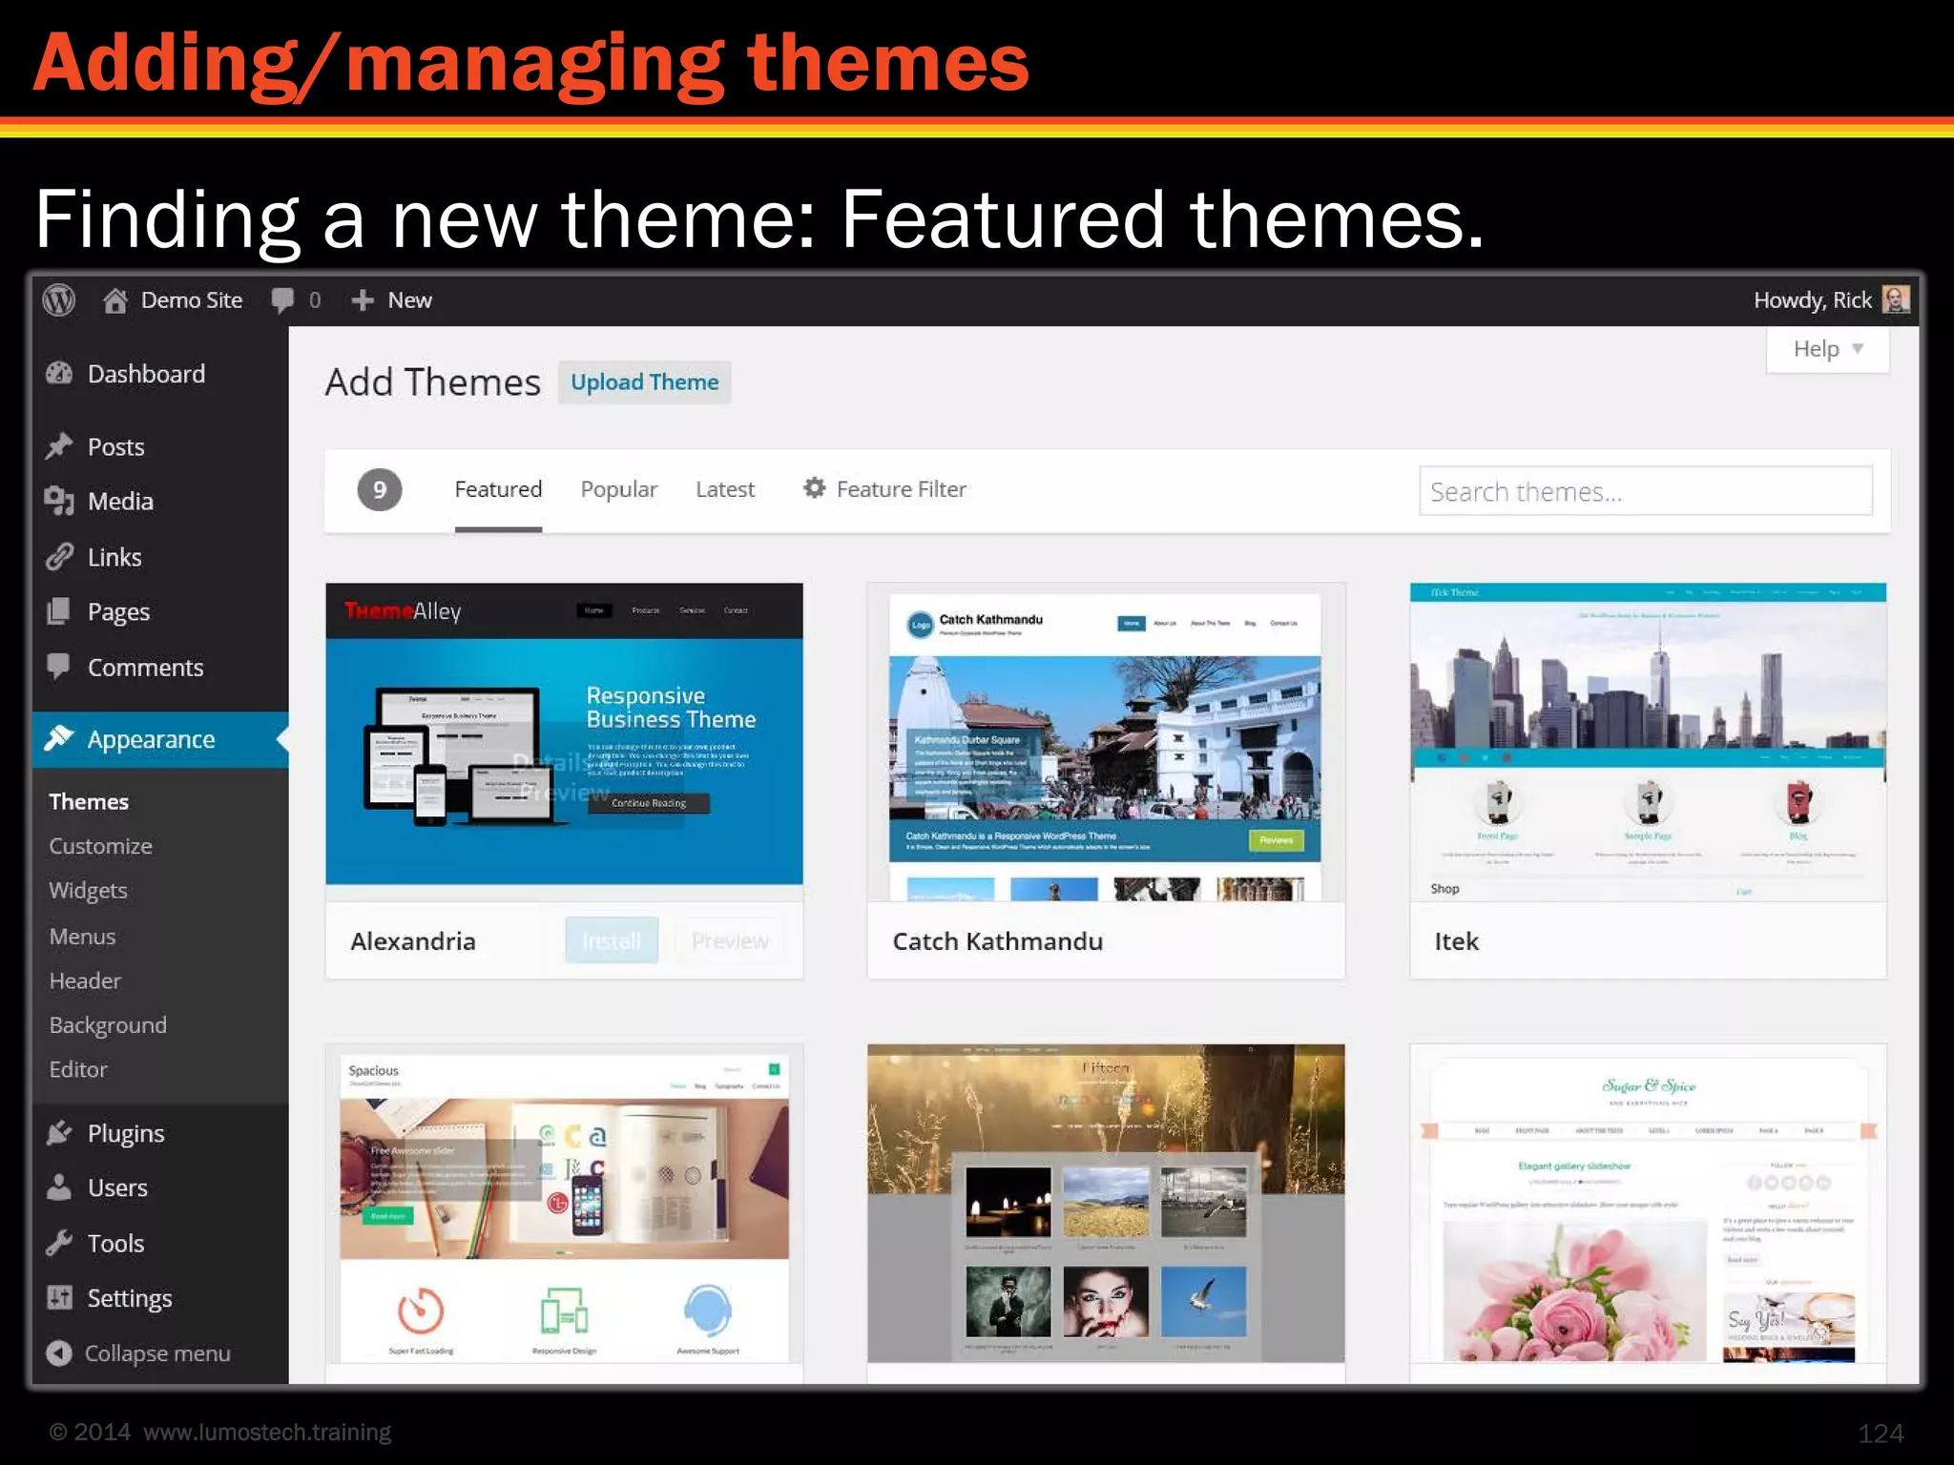1954x1465 pixels.
Task: Click the Upload Theme button
Action: [644, 382]
